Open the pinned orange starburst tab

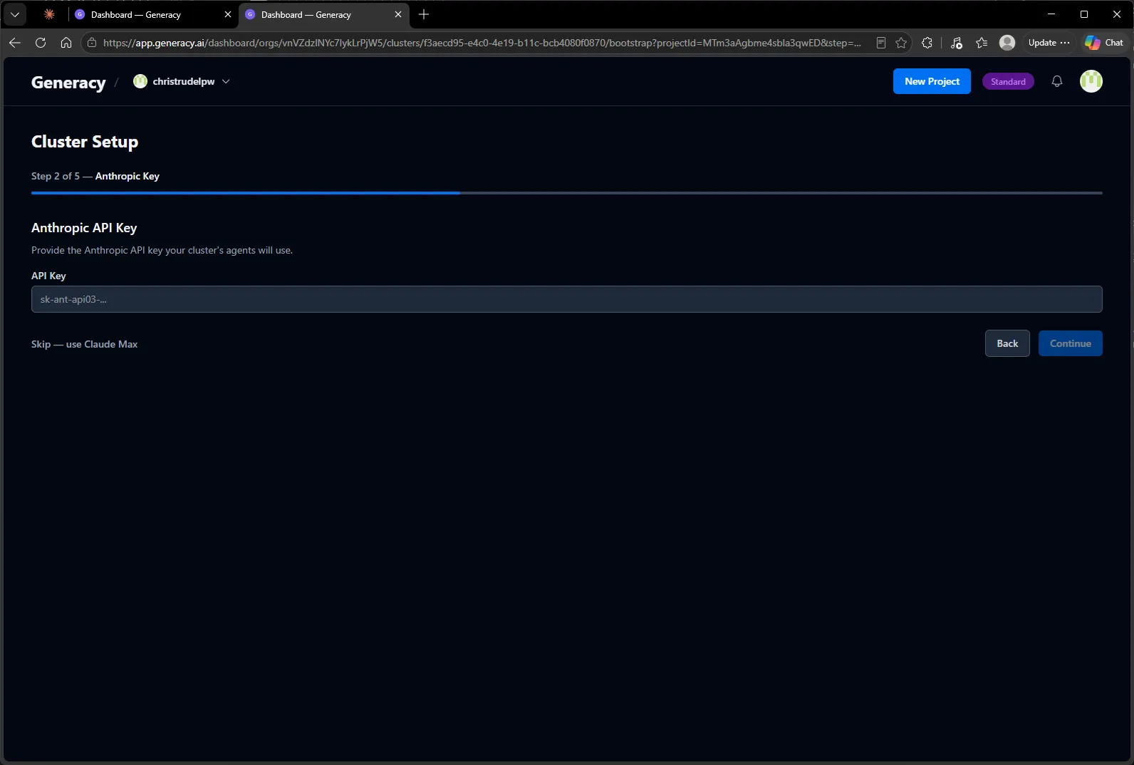(49, 14)
